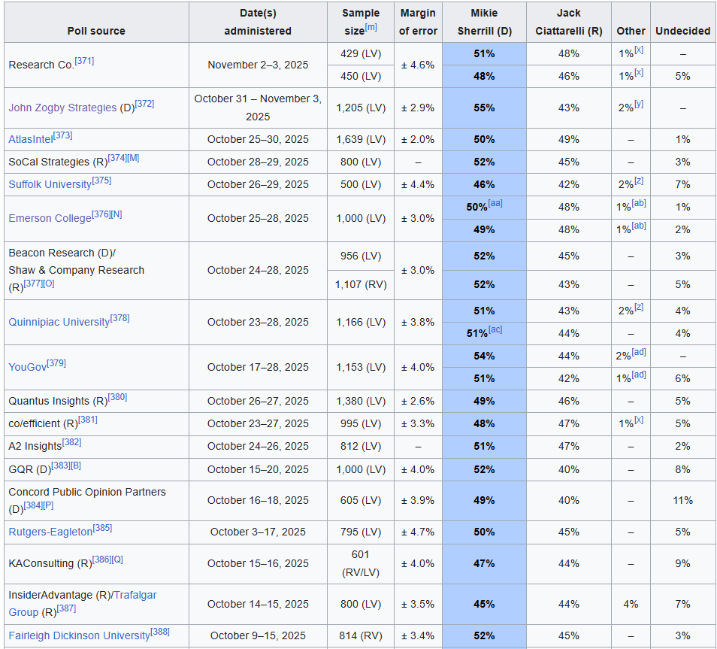
Task: Jump to citation 371 beside Research Co.
Action: (x=84, y=61)
